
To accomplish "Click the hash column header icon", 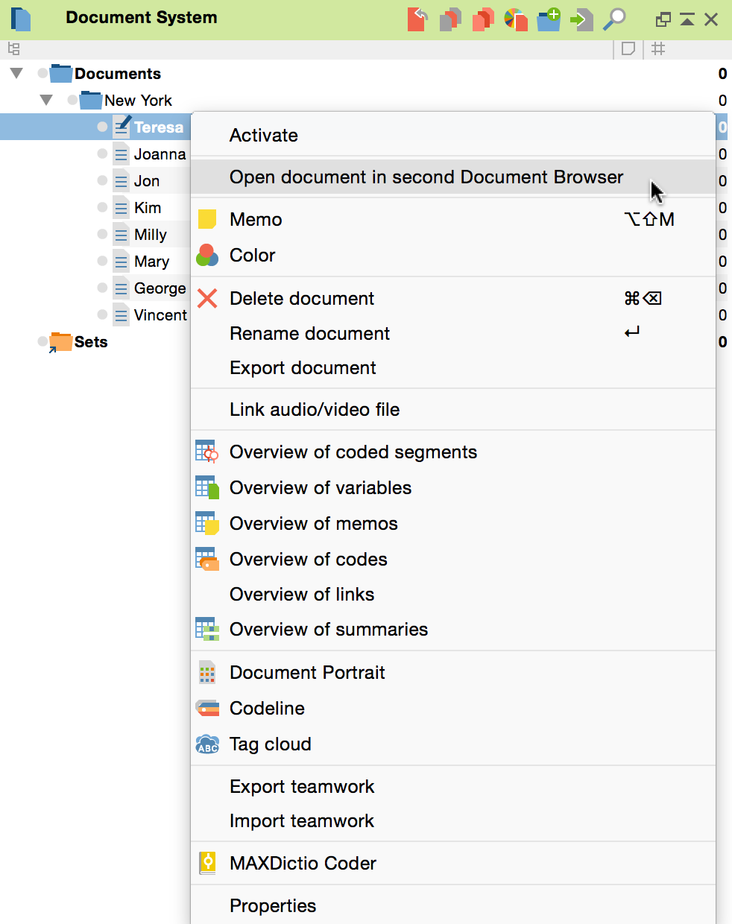I will point(658,49).
